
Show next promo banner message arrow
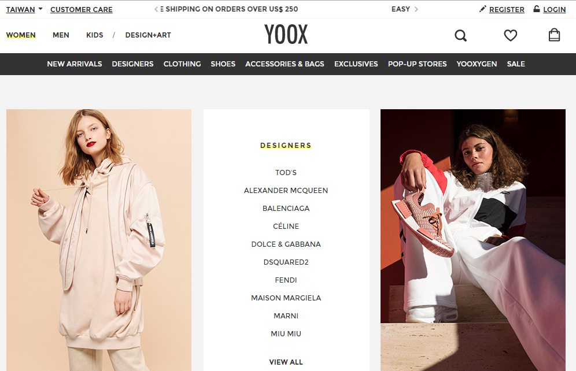click(x=416, y=9)
